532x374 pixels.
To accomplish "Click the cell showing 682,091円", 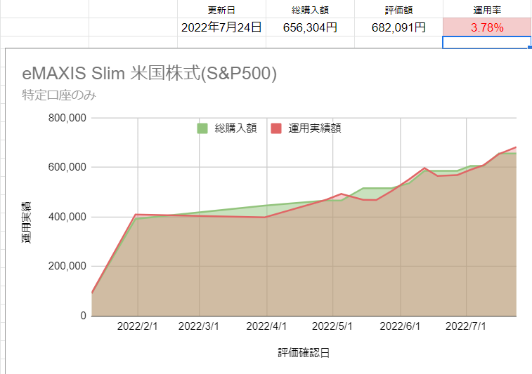I will coord(398,27).
